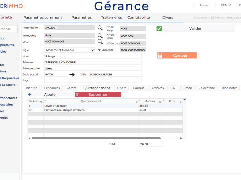Click sort arrows on the Quittancement column
This screenshot has height=180, width=241.
point(45,100)
